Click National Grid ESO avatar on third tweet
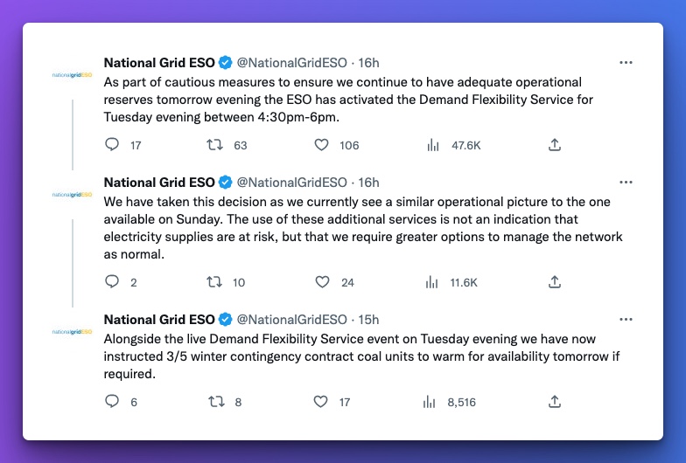 tap(72, 332)
